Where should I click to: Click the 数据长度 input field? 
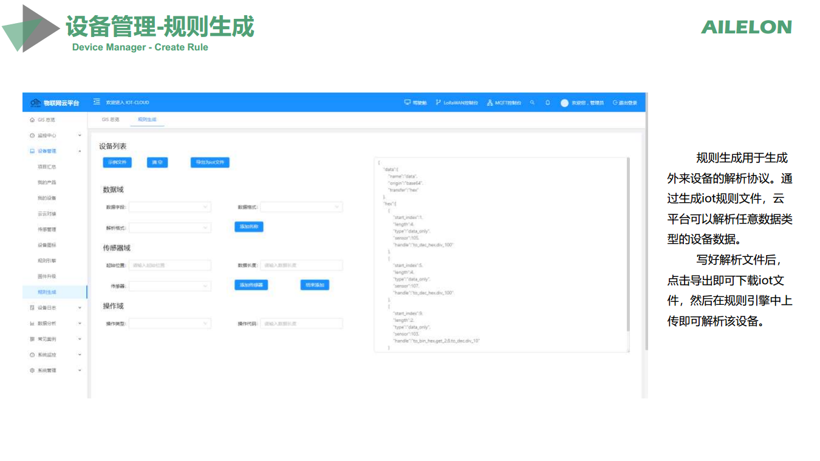(301, 265)
